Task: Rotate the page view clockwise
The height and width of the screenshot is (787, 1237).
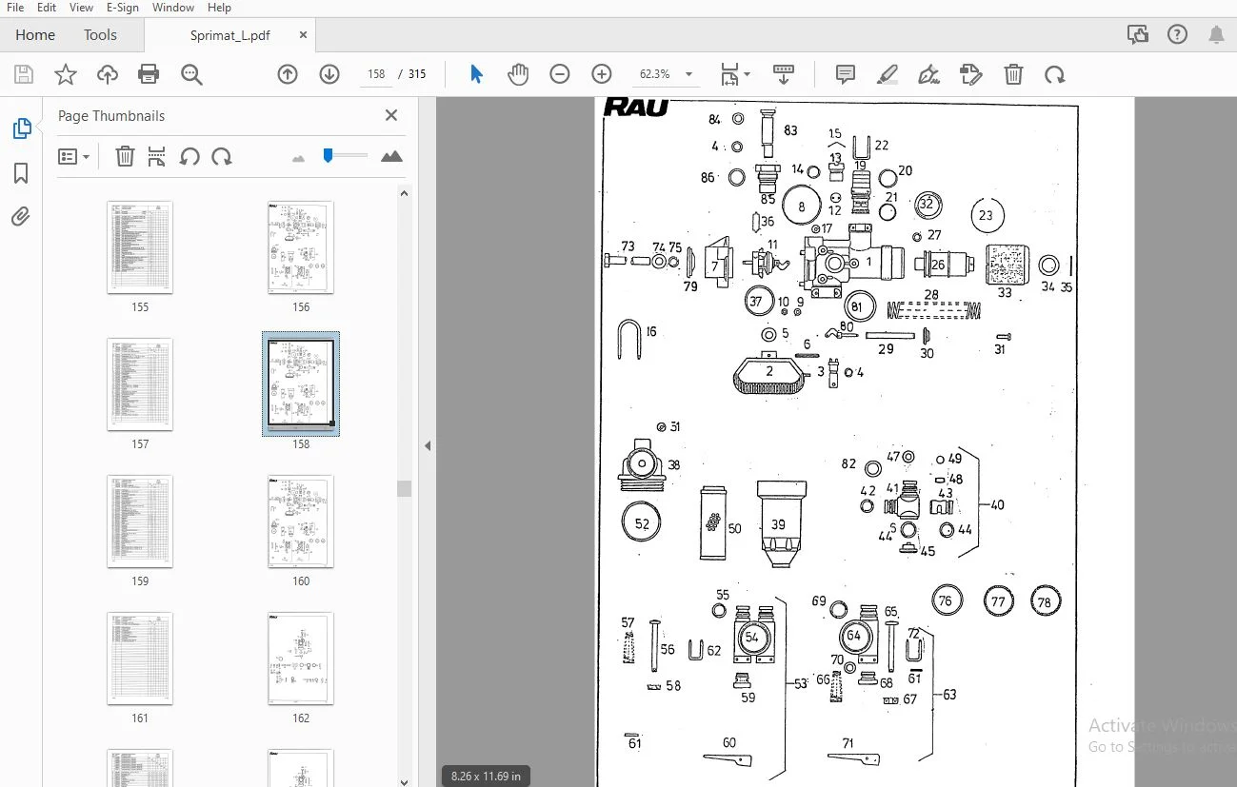Action: (x=1054, y=74)
